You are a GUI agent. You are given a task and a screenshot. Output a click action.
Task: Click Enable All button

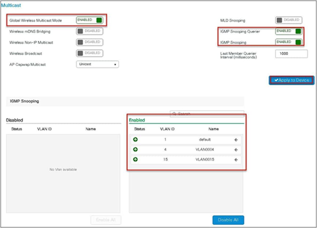(x=106, y=220)
